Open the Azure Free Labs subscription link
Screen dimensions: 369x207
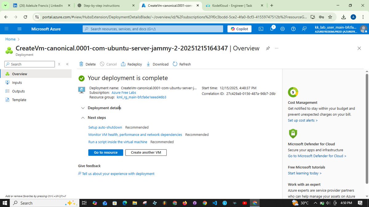pos(124,93)
